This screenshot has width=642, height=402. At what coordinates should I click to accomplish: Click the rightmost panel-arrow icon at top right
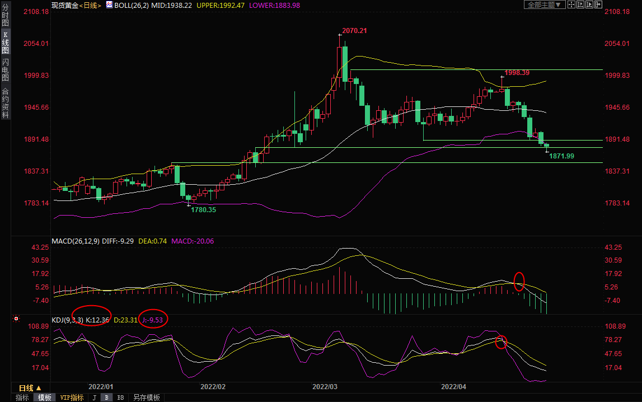click(x=598, y=4)
